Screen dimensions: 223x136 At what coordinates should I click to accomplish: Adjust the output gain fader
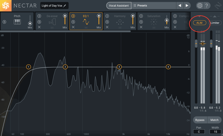pos(211,44)
